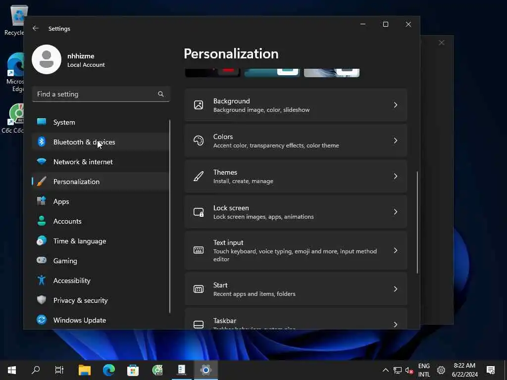The image size is (507, 380).
Task: Click the 8:22 AM clock and date
Action: point(464,370)
